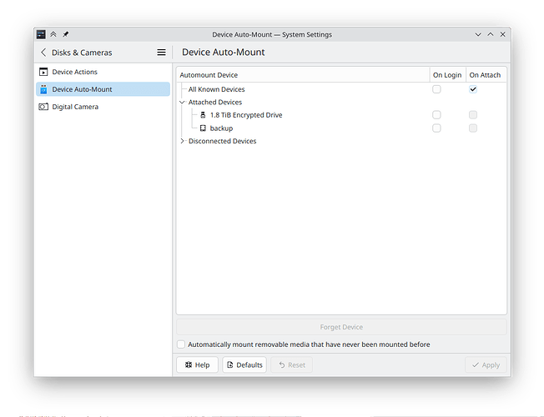Viewport: 544px width, 417px height.
Task: Open Help for this settings page
Action: (197, 364)
